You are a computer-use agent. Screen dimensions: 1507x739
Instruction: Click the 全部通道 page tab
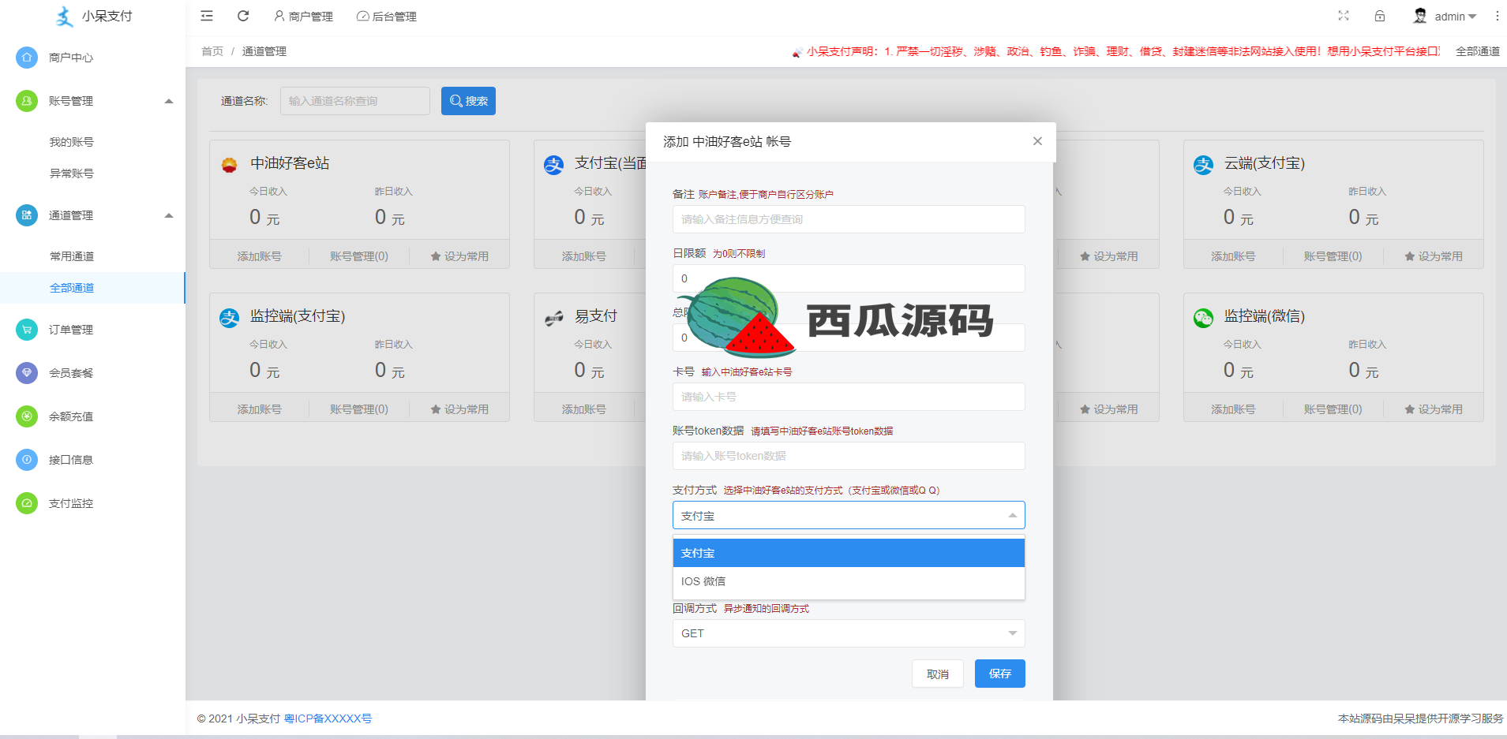tap(1477, 51)
